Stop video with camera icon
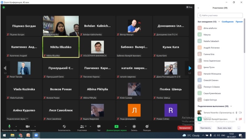 28,126
